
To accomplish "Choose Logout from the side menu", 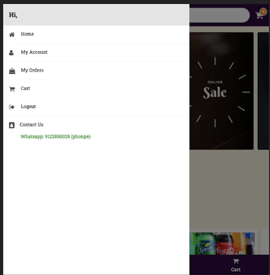I will (x=96, y=107).
